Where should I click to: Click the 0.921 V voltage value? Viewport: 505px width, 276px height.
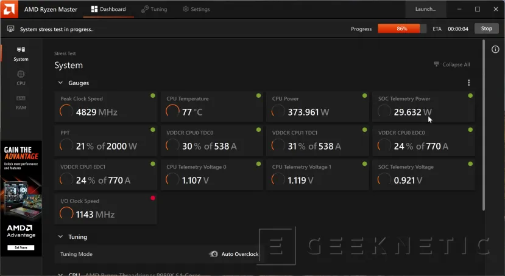coord(408,181)
